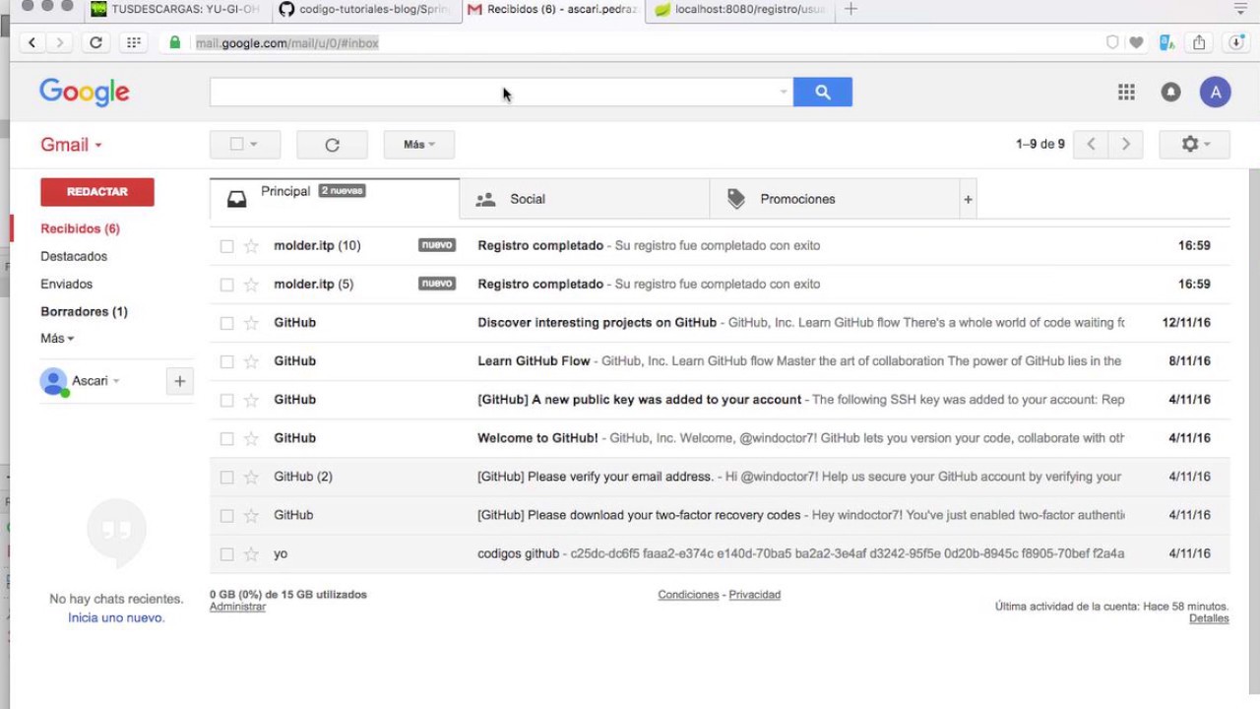Viewport: 1260px width, 709px height.
Task: Switch to the Social tab
Action: tap(585, 199)
